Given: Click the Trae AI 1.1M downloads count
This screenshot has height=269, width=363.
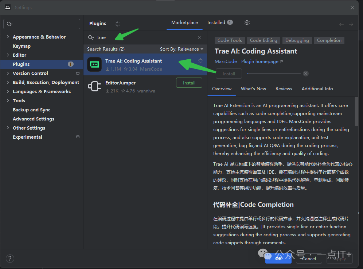Looking at the screenshot, I should (113, 69).
